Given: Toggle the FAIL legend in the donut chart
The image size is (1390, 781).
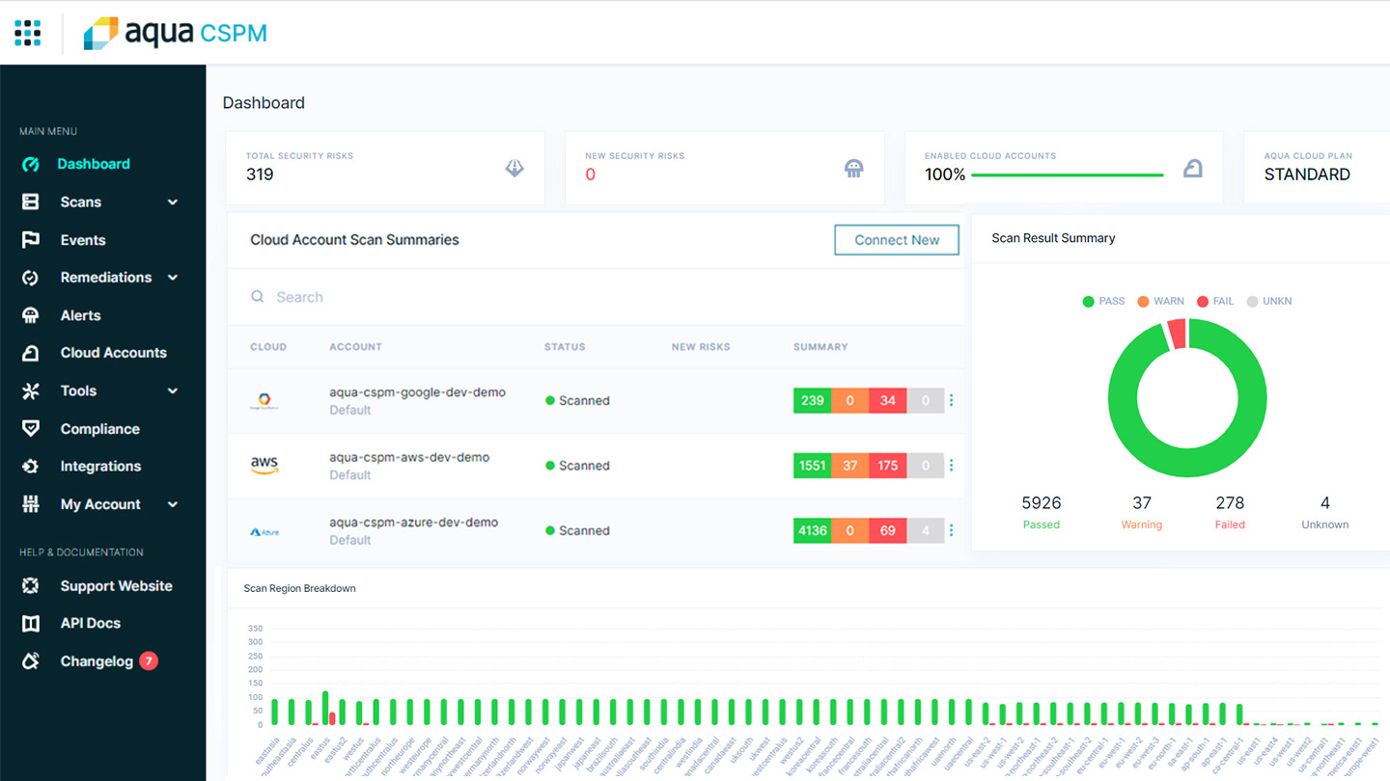Looking at the screenshot, I should coord(1215,301).
